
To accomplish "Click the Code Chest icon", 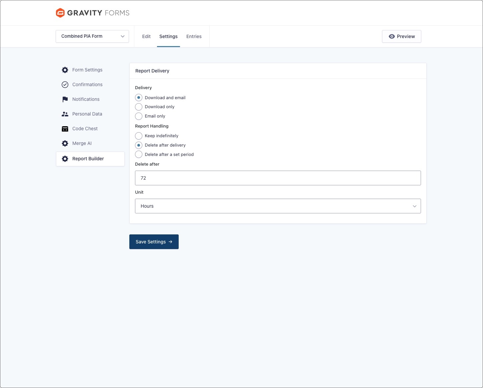I will point(65,129).
